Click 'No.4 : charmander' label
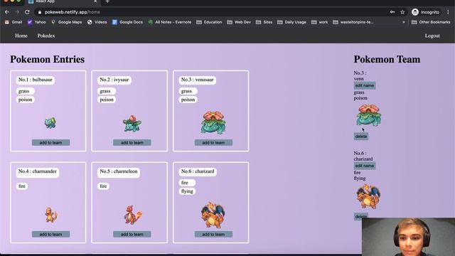The width and height of the screenshot is (455, 256). coord(38,171)
